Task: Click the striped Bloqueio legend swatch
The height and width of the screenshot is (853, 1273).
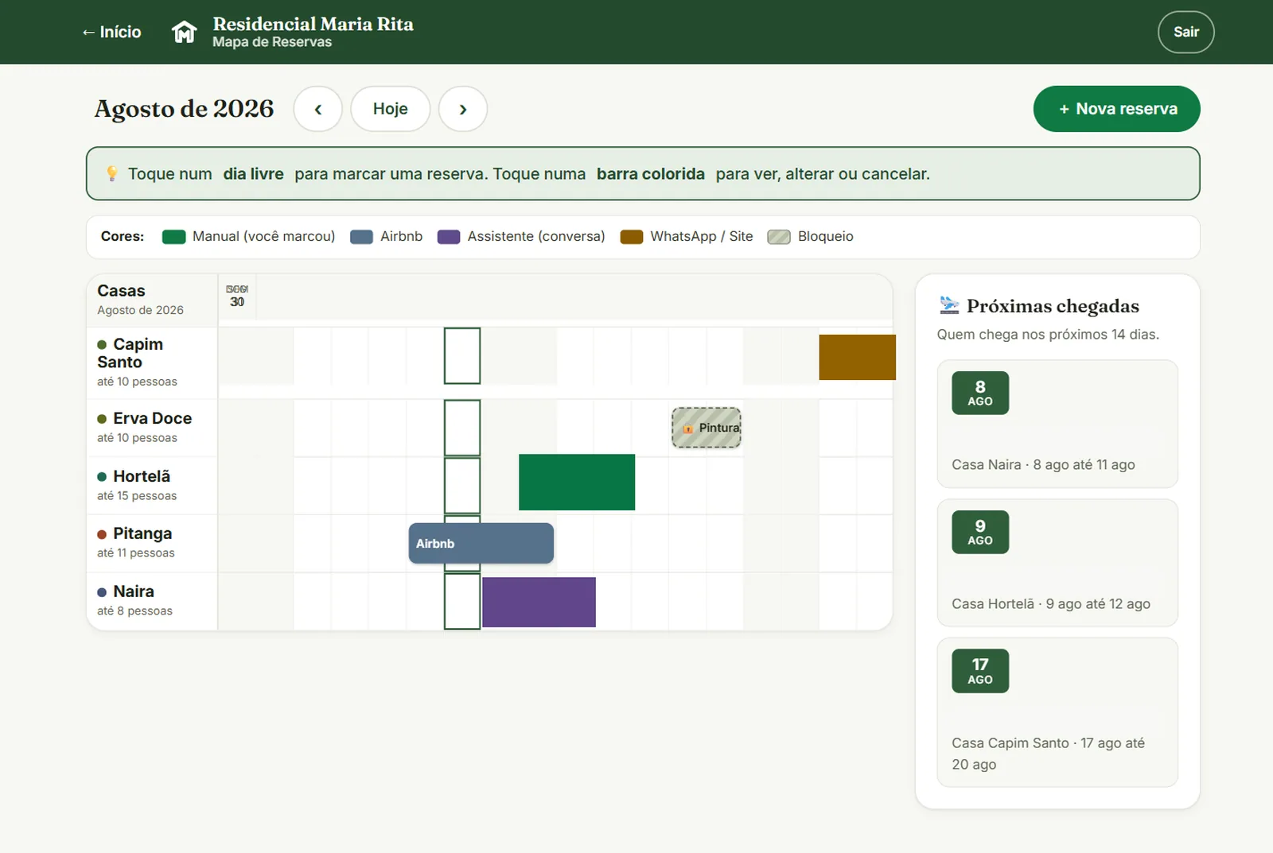Action: click(x=779, y=237)
